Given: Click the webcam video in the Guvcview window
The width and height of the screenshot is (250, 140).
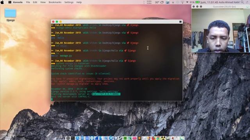Looking at the screenshot, I should click(x=221, y=30).
